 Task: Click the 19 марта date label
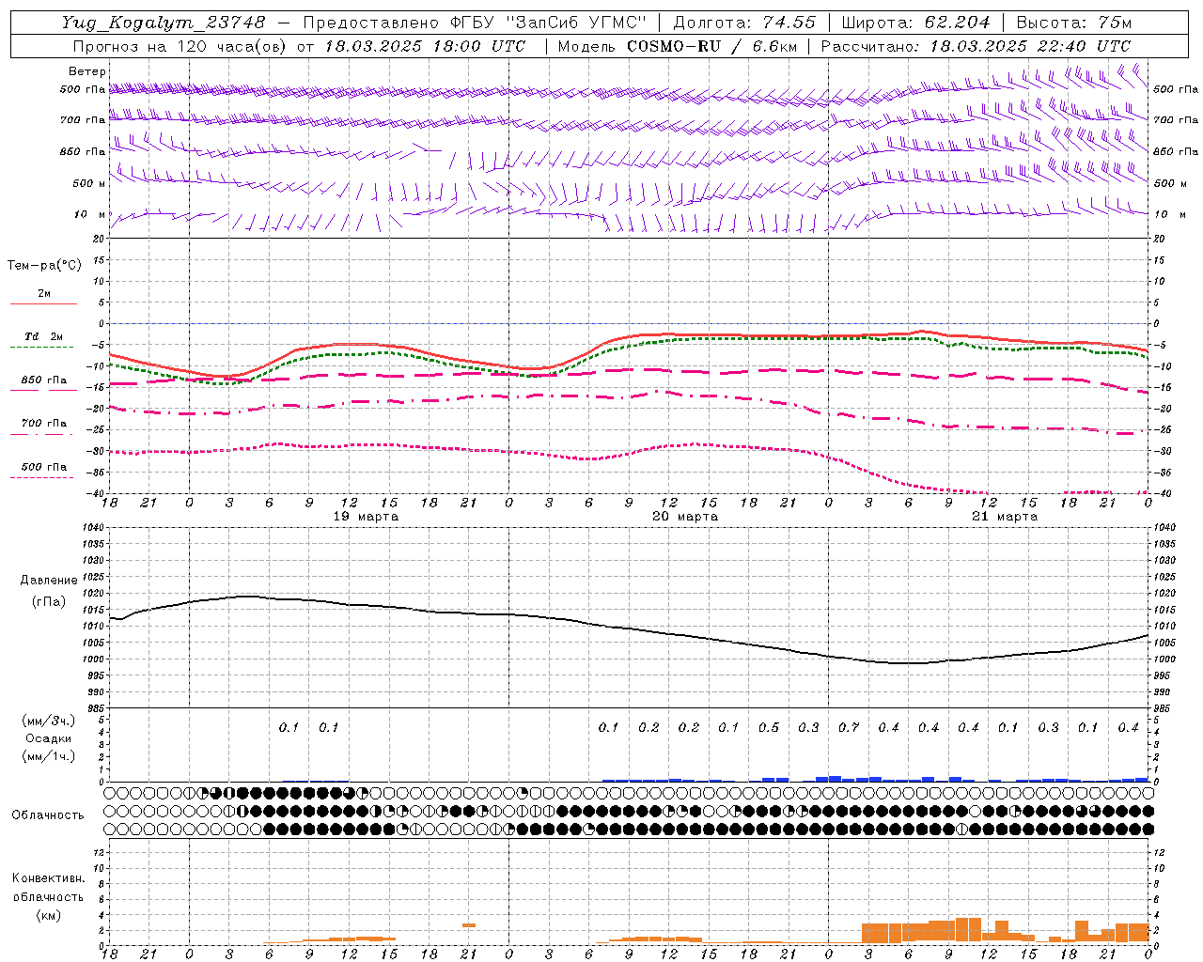(367, 517)
